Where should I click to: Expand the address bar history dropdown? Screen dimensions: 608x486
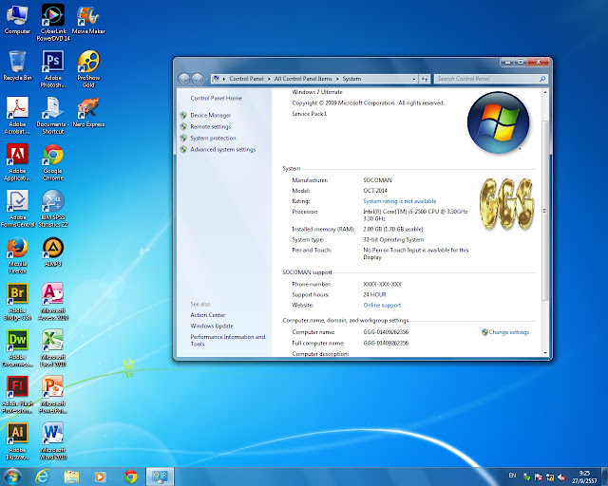click(414, 79)
